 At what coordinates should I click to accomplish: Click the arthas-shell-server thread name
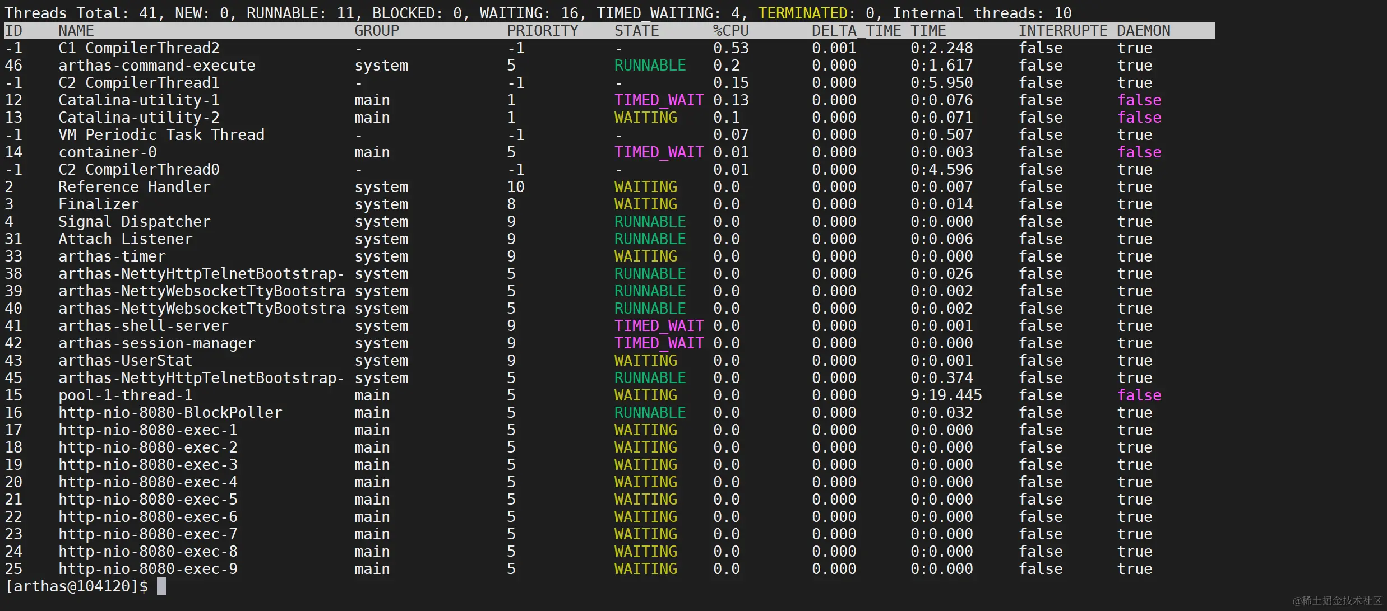[143, 326]
